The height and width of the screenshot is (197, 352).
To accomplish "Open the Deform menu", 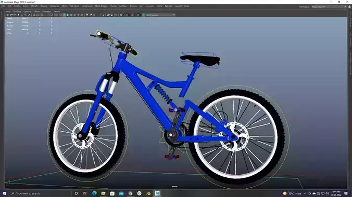I will (x=133, y=6).
